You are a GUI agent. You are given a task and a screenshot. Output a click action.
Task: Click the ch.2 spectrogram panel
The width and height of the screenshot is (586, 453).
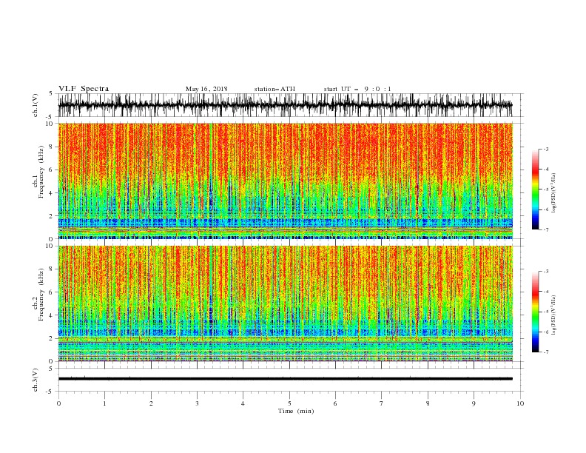pos(285,303)
